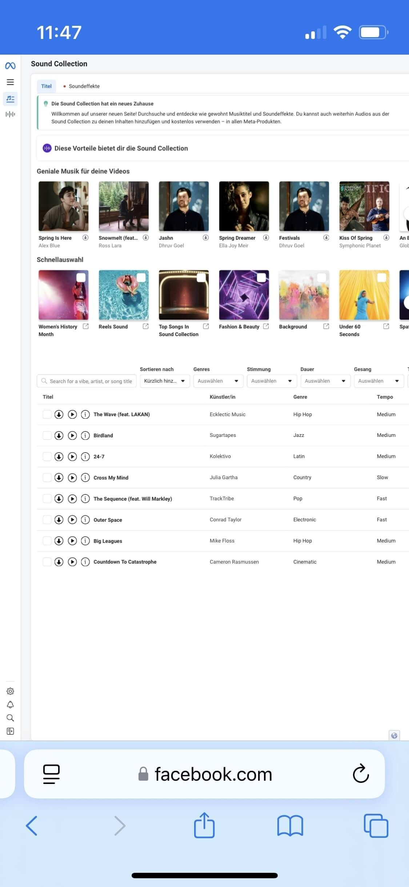Open the Top Songs In Sound Collection label
The image size is (409, 887).
pyautogui.click(x=179, y=330)
